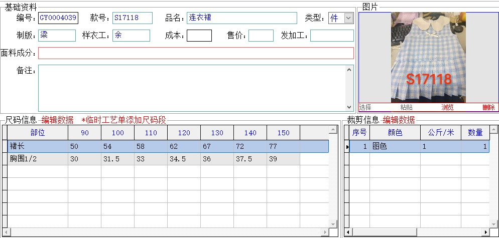Screen dimensions: 499x238
Task: Click 胸围1/2 value 34.5 cell
Action: point(184,159)
